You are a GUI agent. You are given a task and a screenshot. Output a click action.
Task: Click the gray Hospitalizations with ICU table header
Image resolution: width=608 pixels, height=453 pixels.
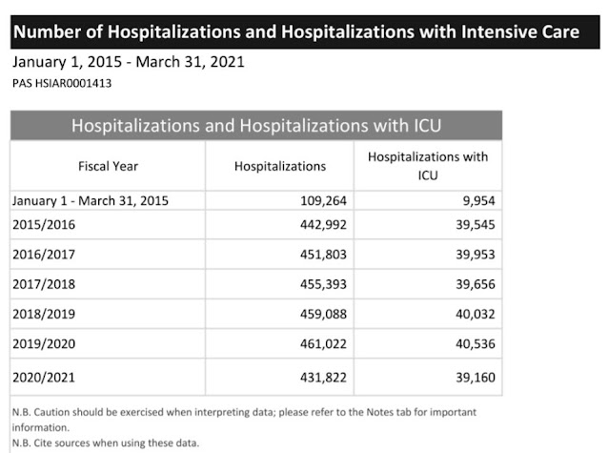coord(256,125)
